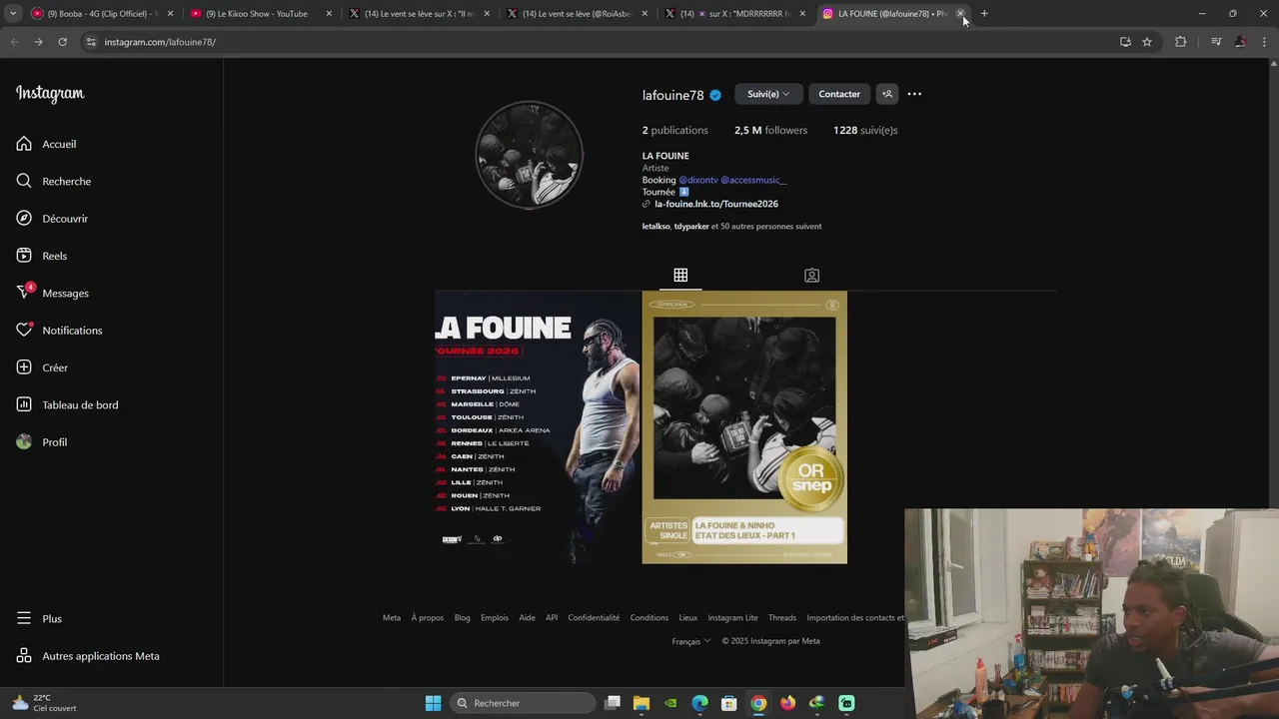Reload the page with the refresh icon
This screenshot has height=719, width=1279.
(62, 42)
